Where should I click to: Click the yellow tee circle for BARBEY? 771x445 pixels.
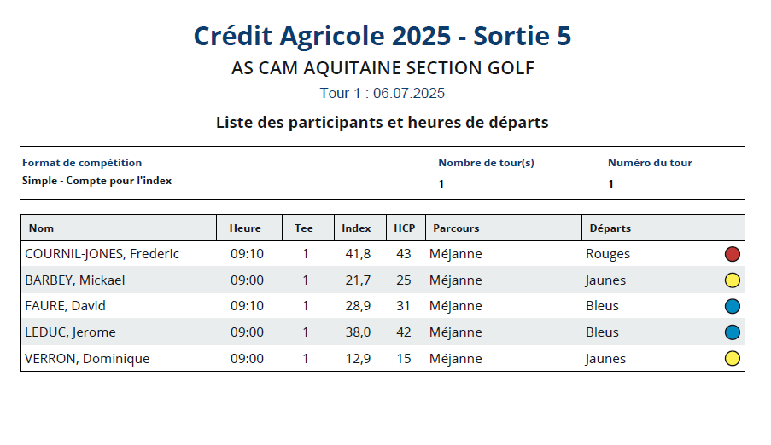[733, 280]
